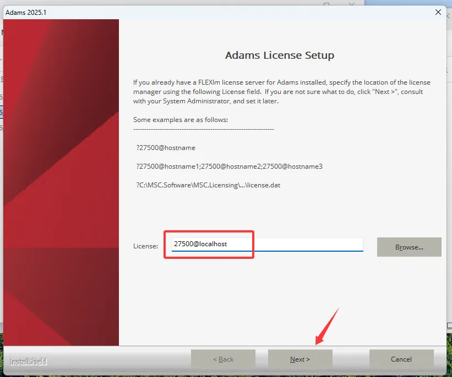The height and width of the screenshot is (377, 452).
Task: Select the 'Some examples are as follows:' text
Action: [x=181, y=120]
